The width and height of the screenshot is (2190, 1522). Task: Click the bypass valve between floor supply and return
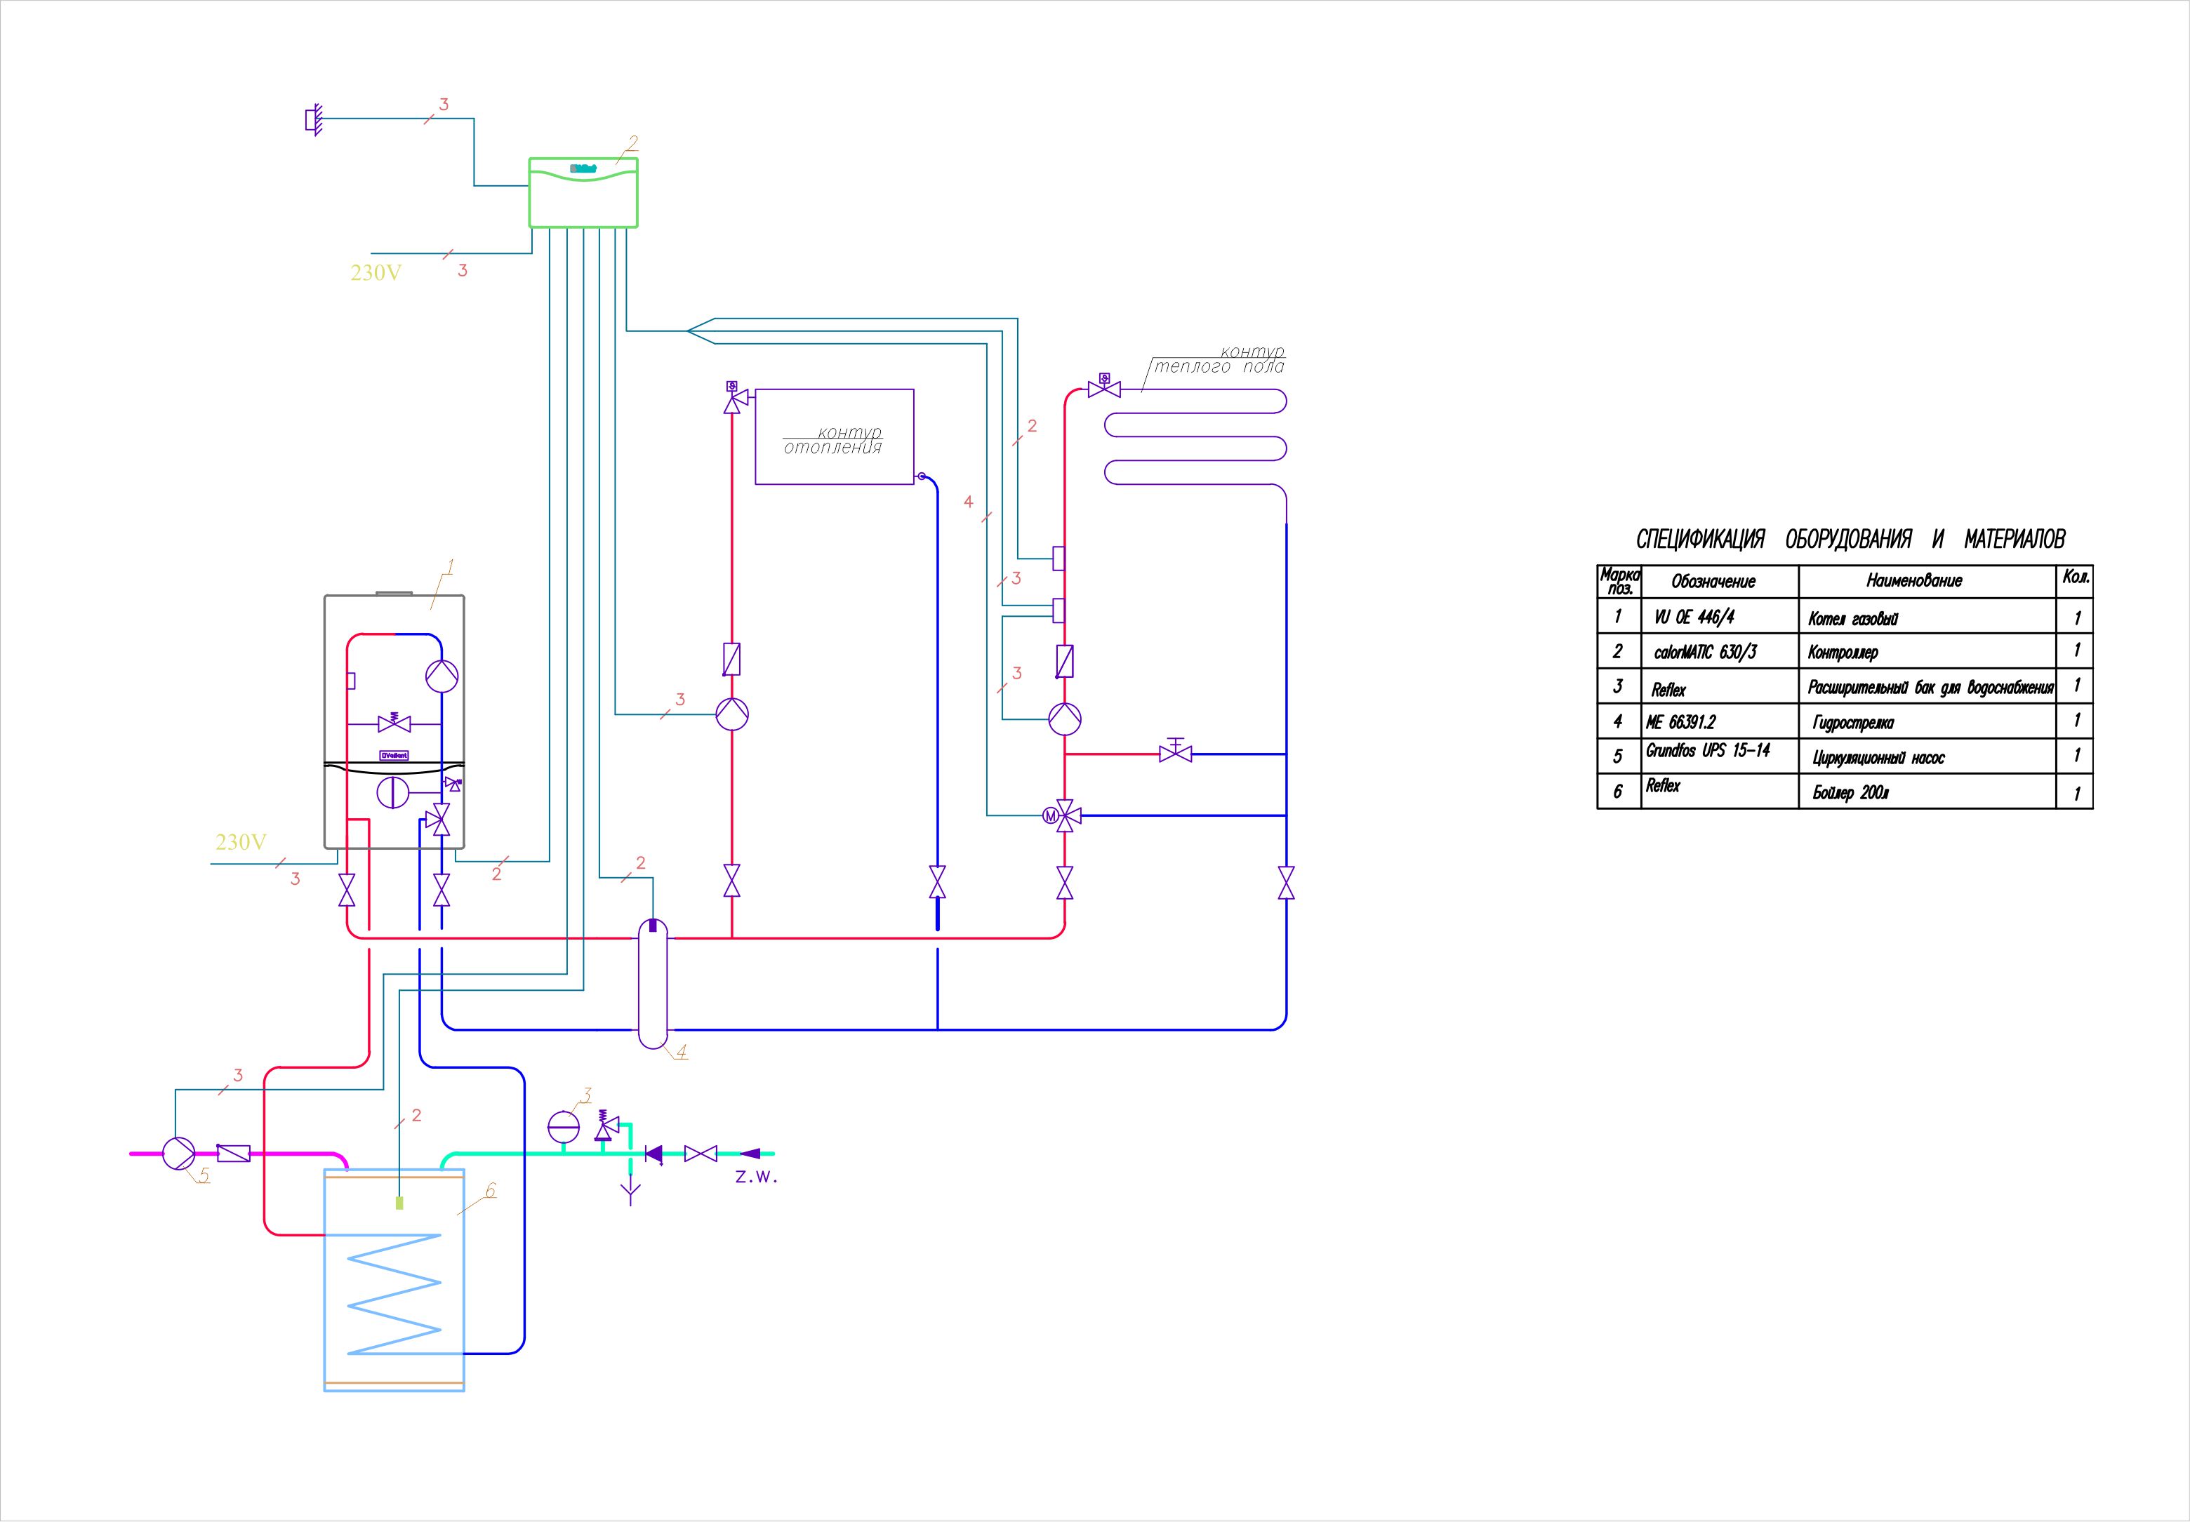pos(1175,751)
